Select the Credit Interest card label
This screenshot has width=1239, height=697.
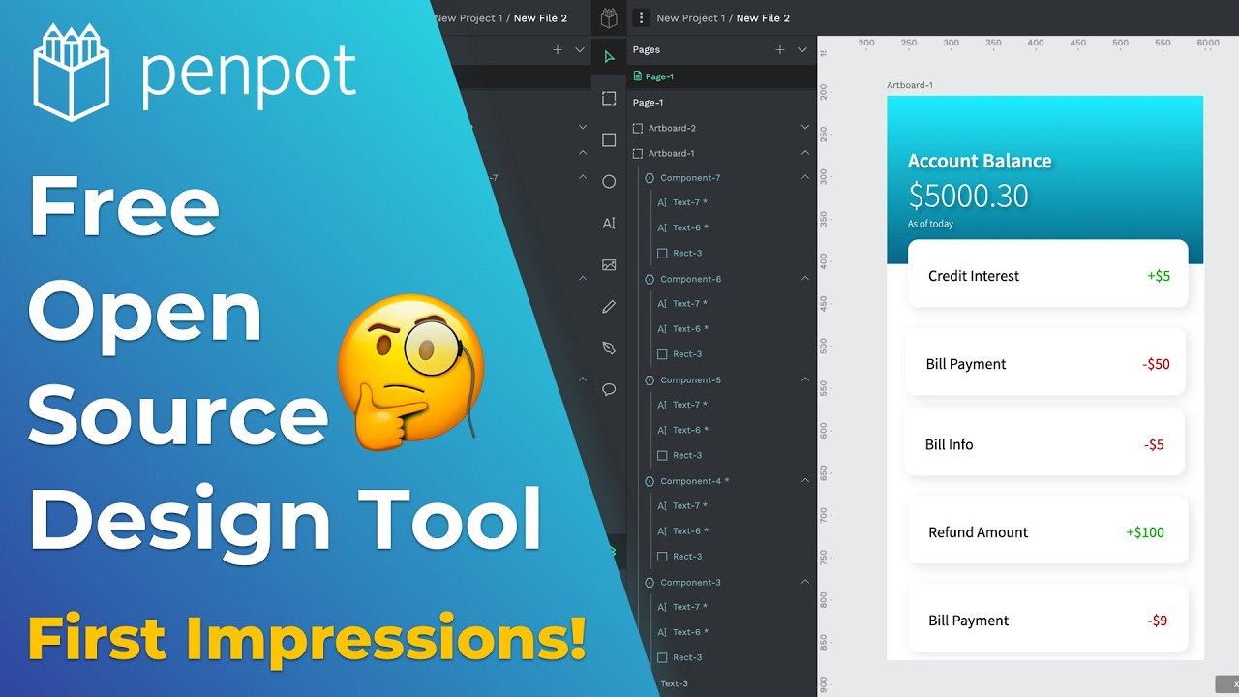[x=974, y=276]
